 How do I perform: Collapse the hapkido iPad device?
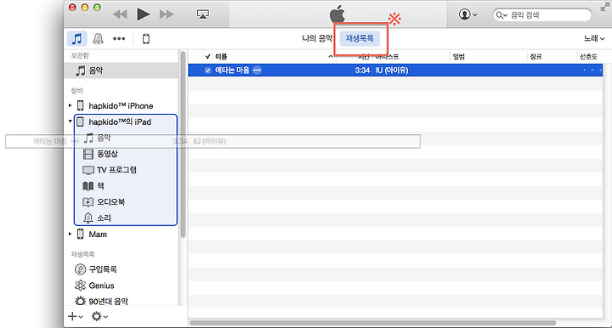click(x=71, y=122)
